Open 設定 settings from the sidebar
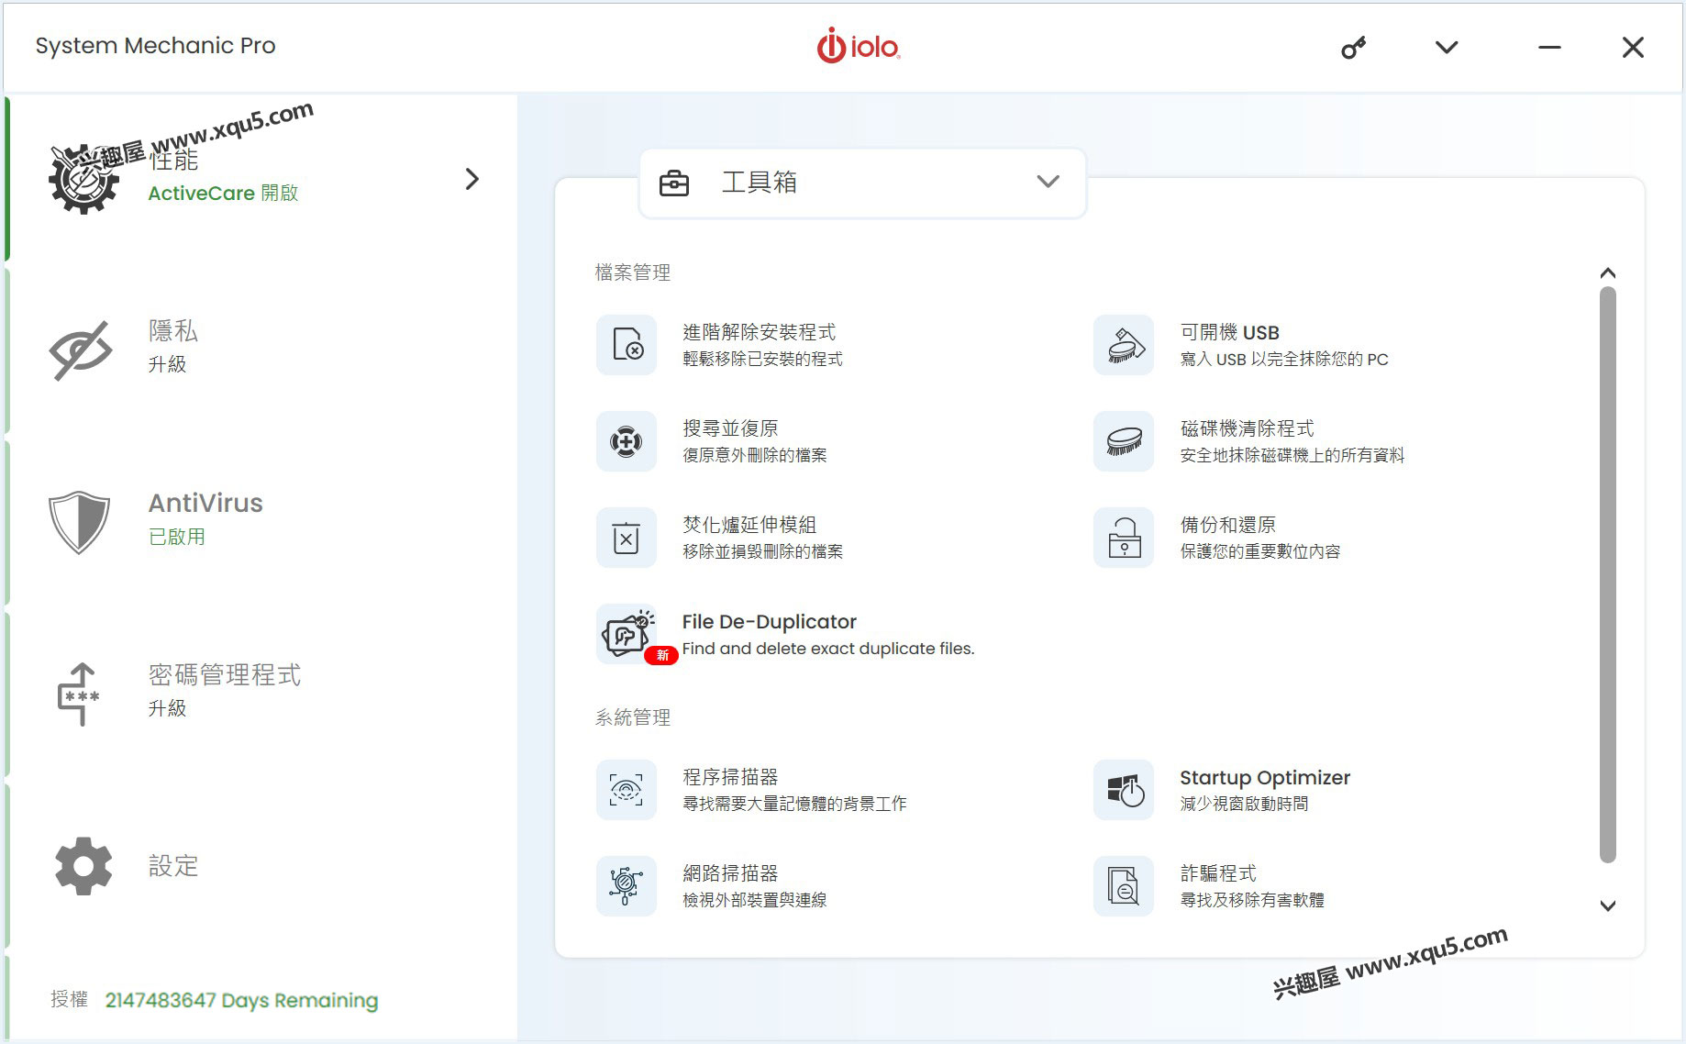This screenshot has height=1044, width=1686. coord(172,865)
